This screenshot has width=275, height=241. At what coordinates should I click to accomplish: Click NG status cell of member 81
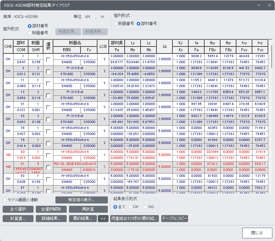coord(8,167)
